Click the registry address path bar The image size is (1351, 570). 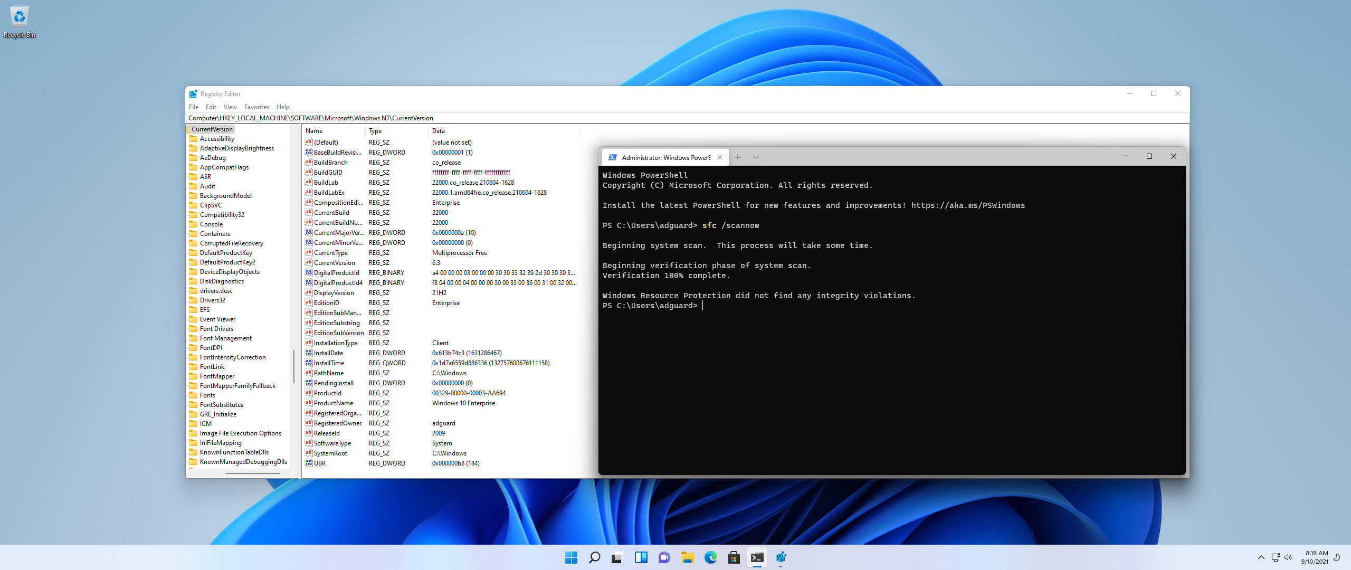point(687,118)
